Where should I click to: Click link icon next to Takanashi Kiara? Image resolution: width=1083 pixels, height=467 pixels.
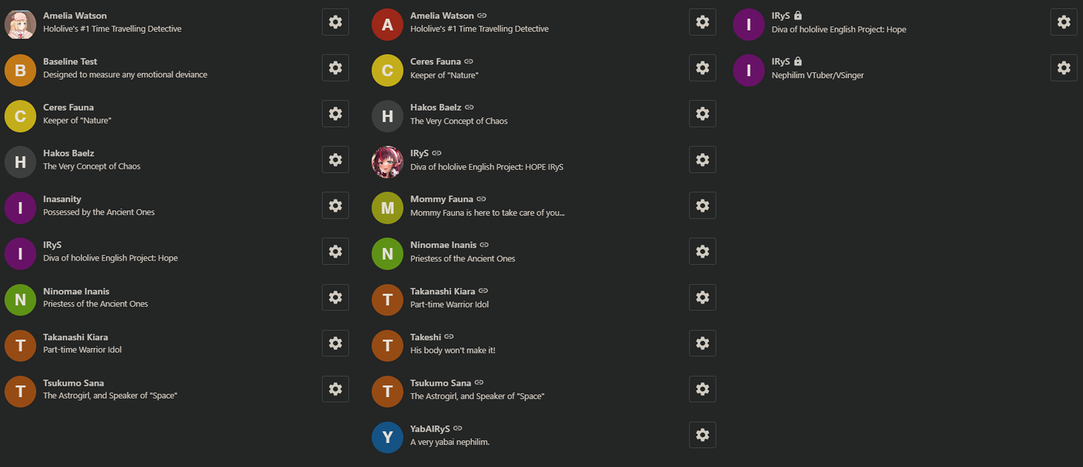point(483,291)
